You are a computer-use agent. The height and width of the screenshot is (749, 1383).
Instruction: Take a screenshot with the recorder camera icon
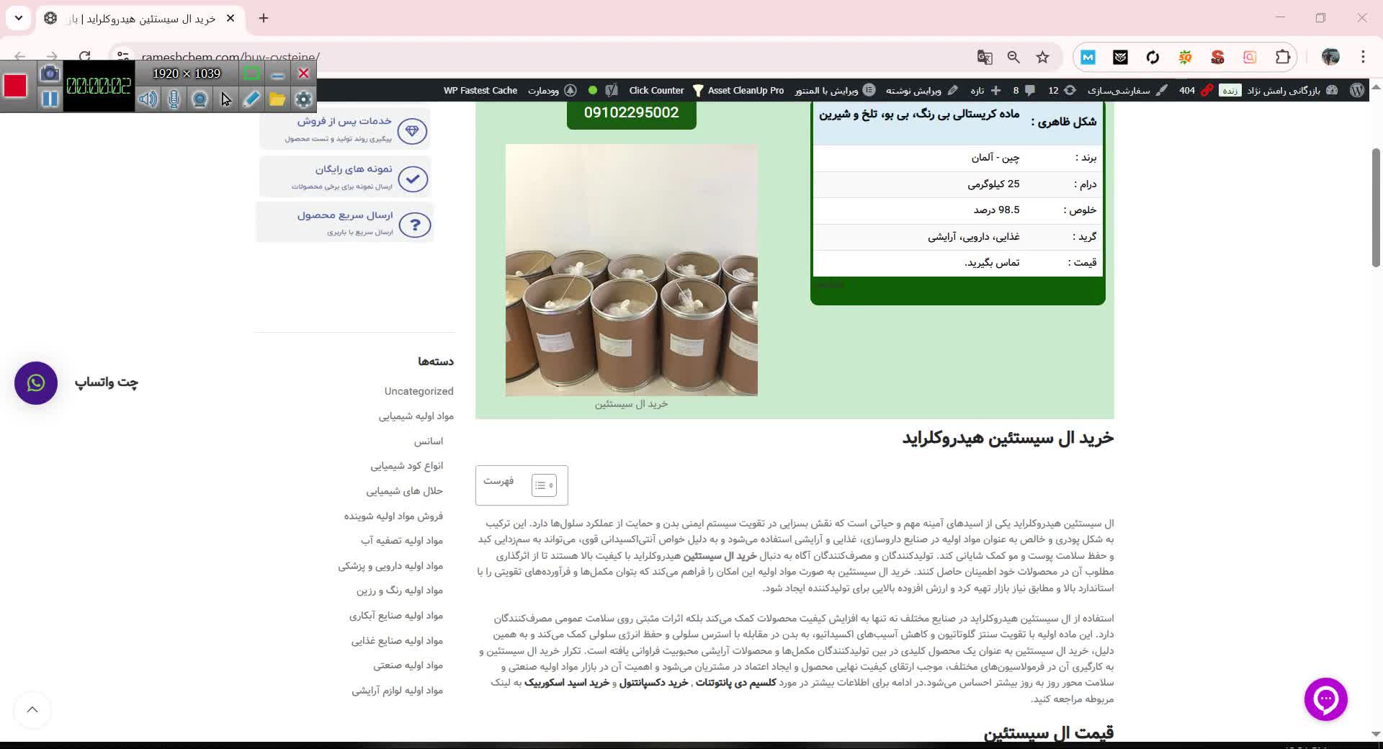coord(50,73)
